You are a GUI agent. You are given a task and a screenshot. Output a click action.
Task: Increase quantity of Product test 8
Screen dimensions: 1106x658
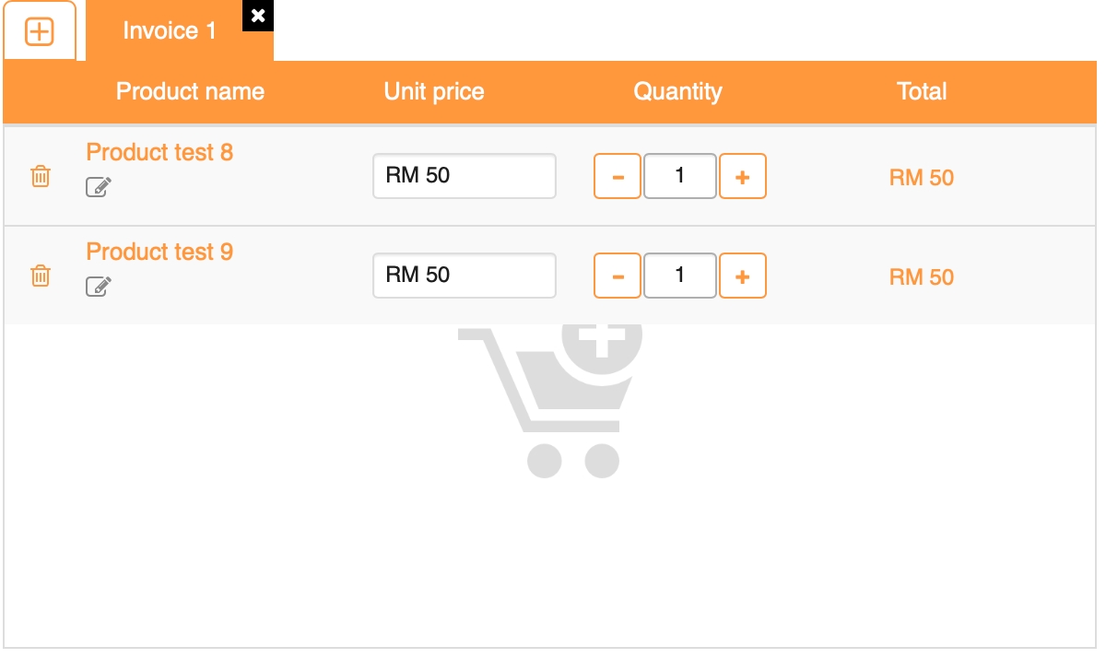pos(743,176)
